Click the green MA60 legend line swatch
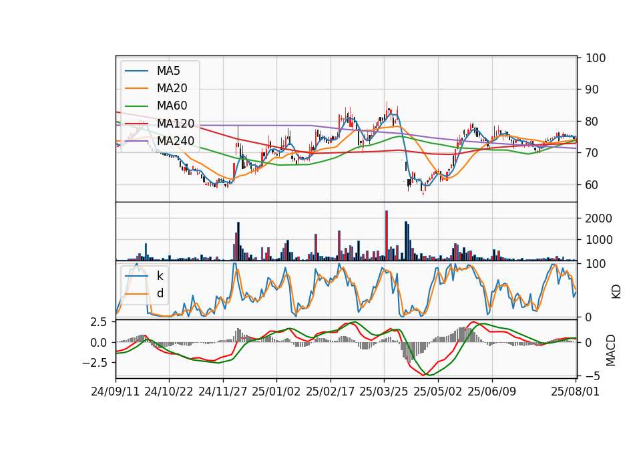The height and width of the screenshot is (461, 641). coord(136,106)
